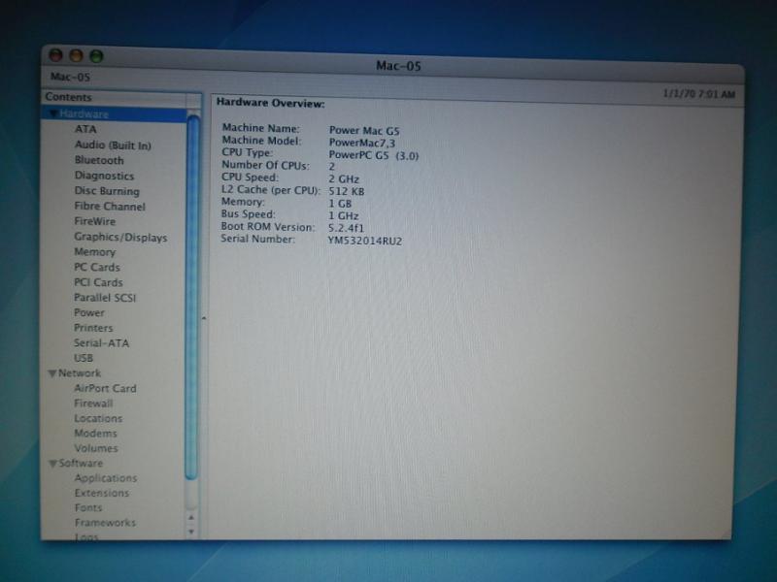The height and width of the screenshot is (582, 777).
Task: Select Serial-ATA in the sidebar
Action: pos(101,343)
